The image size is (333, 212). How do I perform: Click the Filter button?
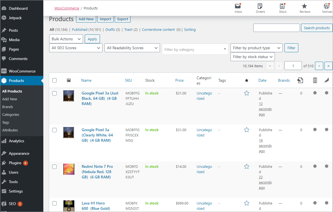click(291, 48)
